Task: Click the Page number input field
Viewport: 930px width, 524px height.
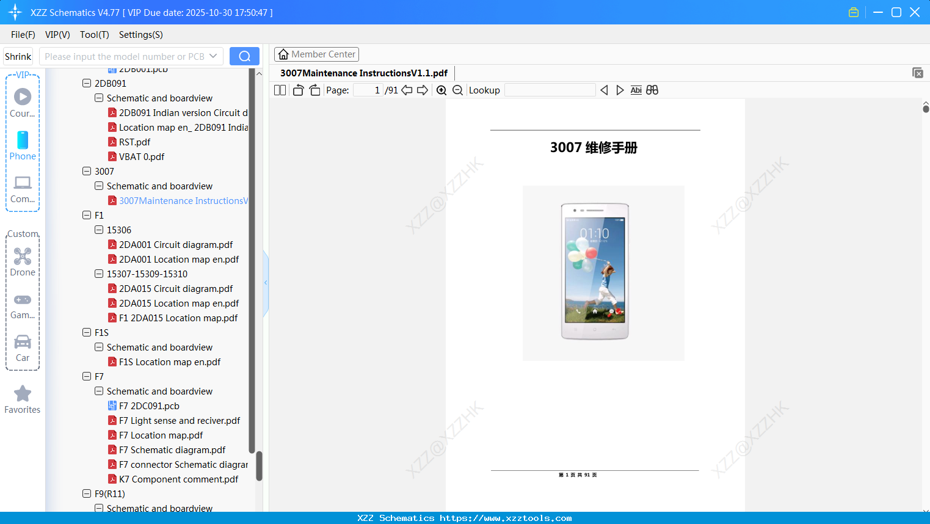Action: (x=368, y=90)
